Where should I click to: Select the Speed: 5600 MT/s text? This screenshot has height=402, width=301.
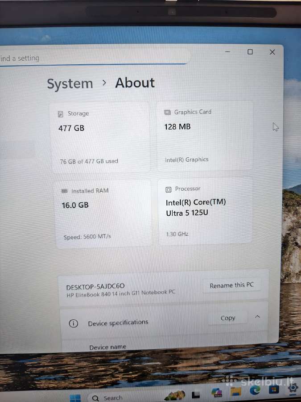[87, 237]
